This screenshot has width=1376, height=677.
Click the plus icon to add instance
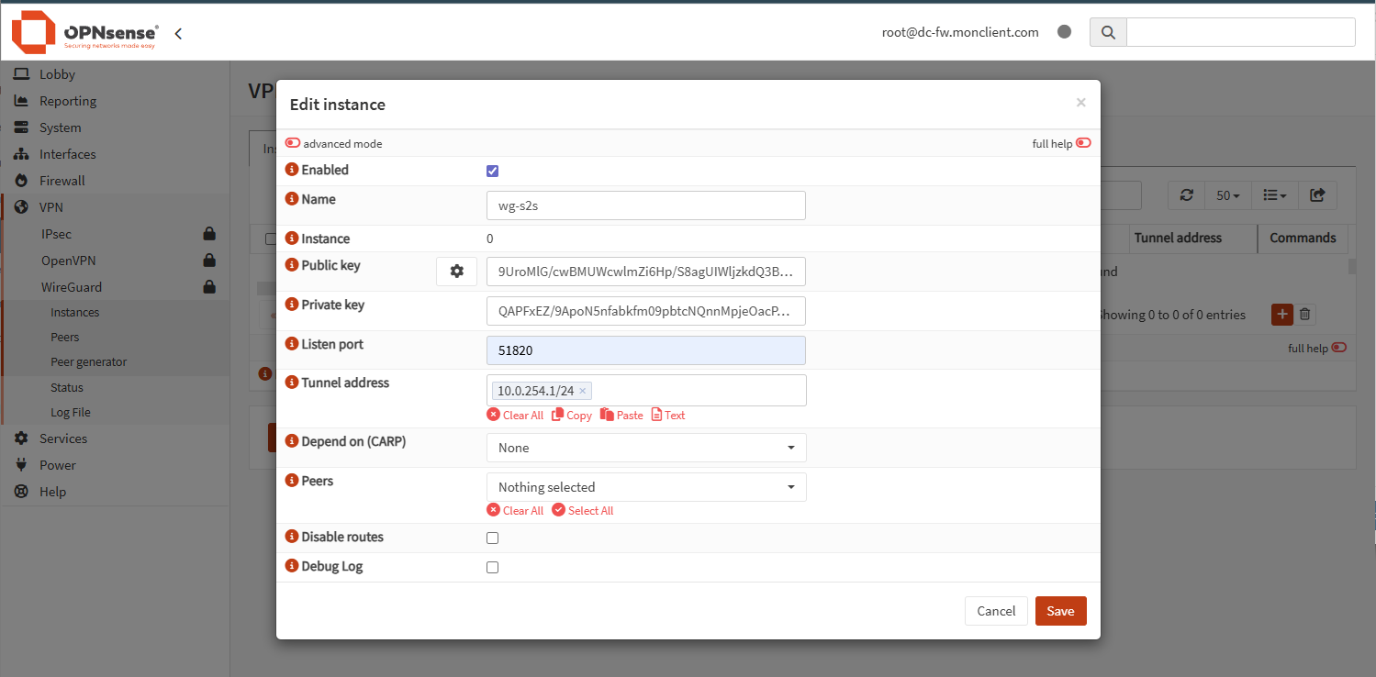pyautogui.click(x=1281, y=315)
